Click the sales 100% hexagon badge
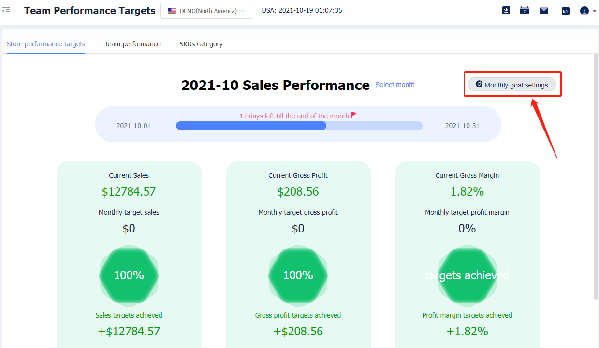The height and width of the screenshot is (348, 599). point(129,275)
